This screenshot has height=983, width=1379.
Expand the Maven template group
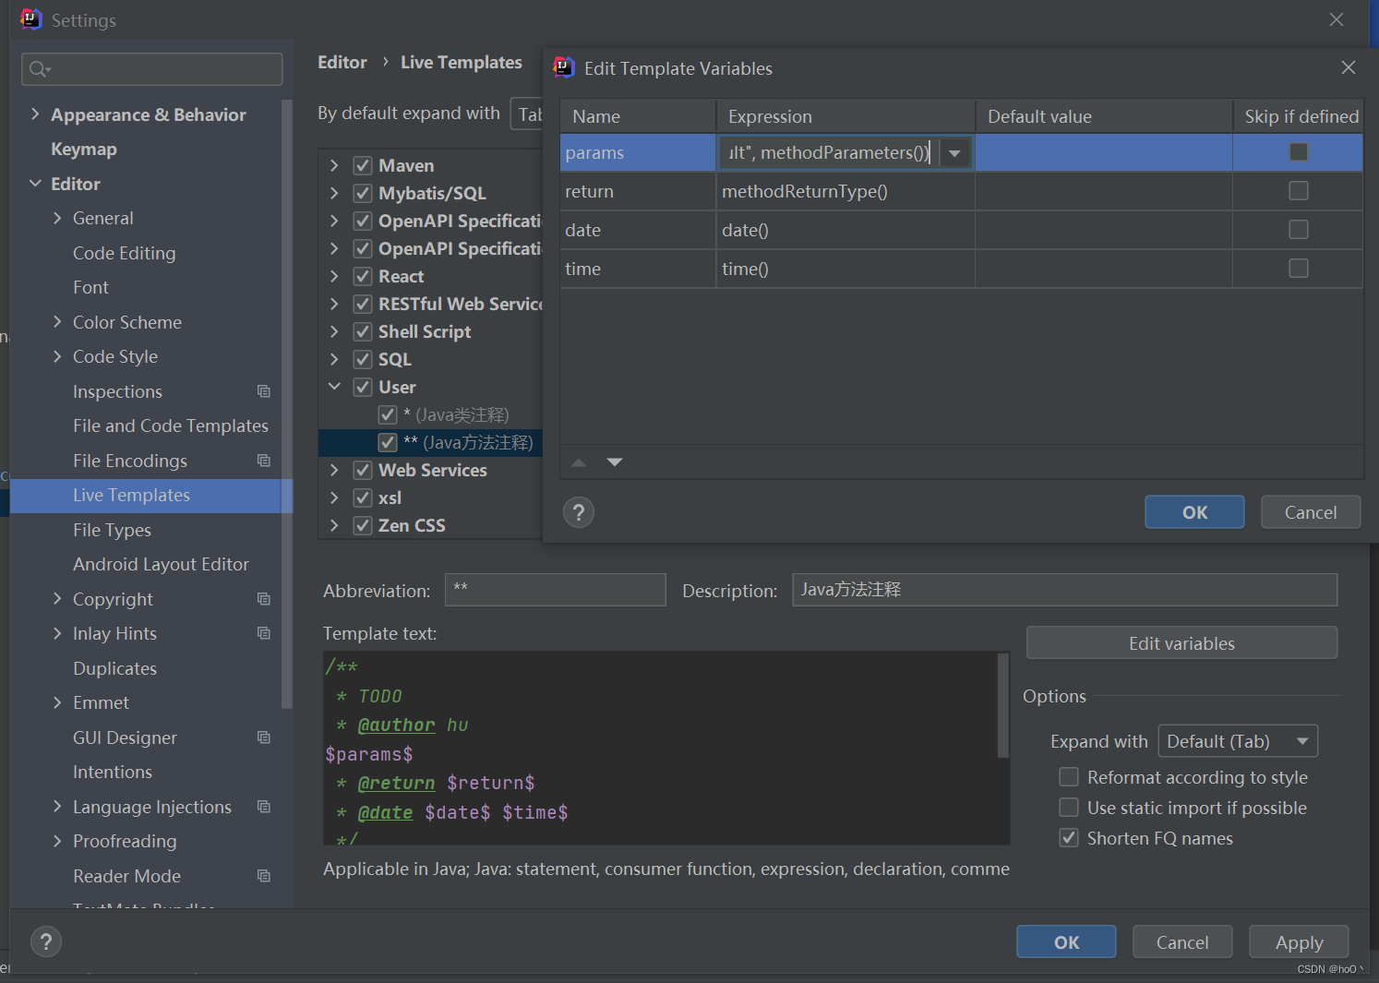pos(334,165)
